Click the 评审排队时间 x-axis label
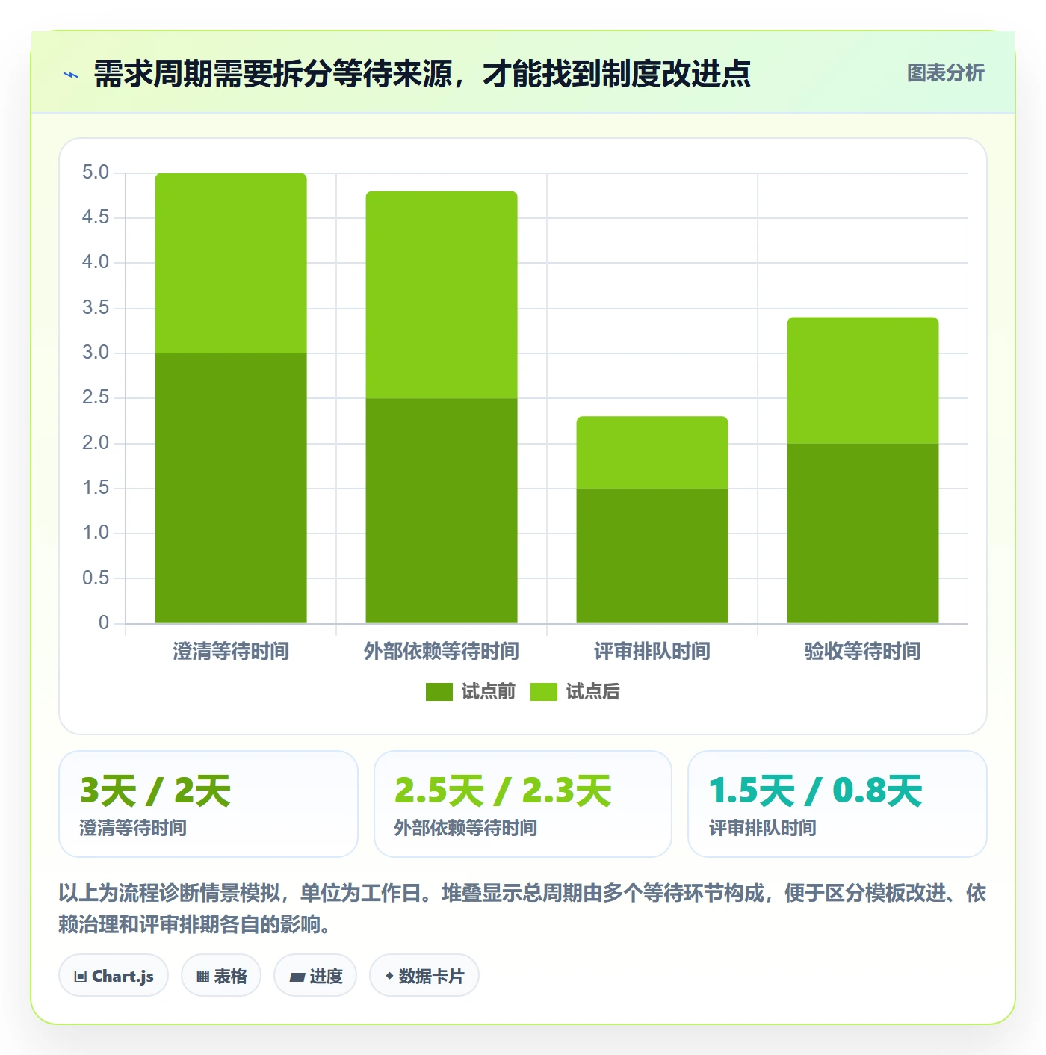This screenshot has width=1046, height=1055. [x=652, y=652]
